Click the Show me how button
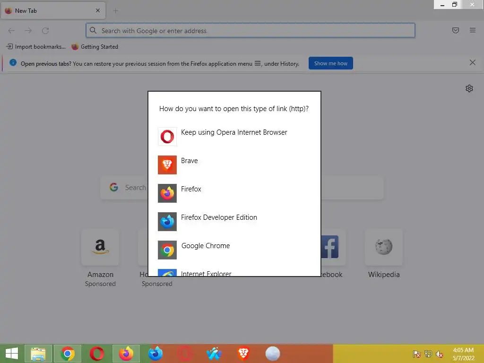 (x=330, y=63)
